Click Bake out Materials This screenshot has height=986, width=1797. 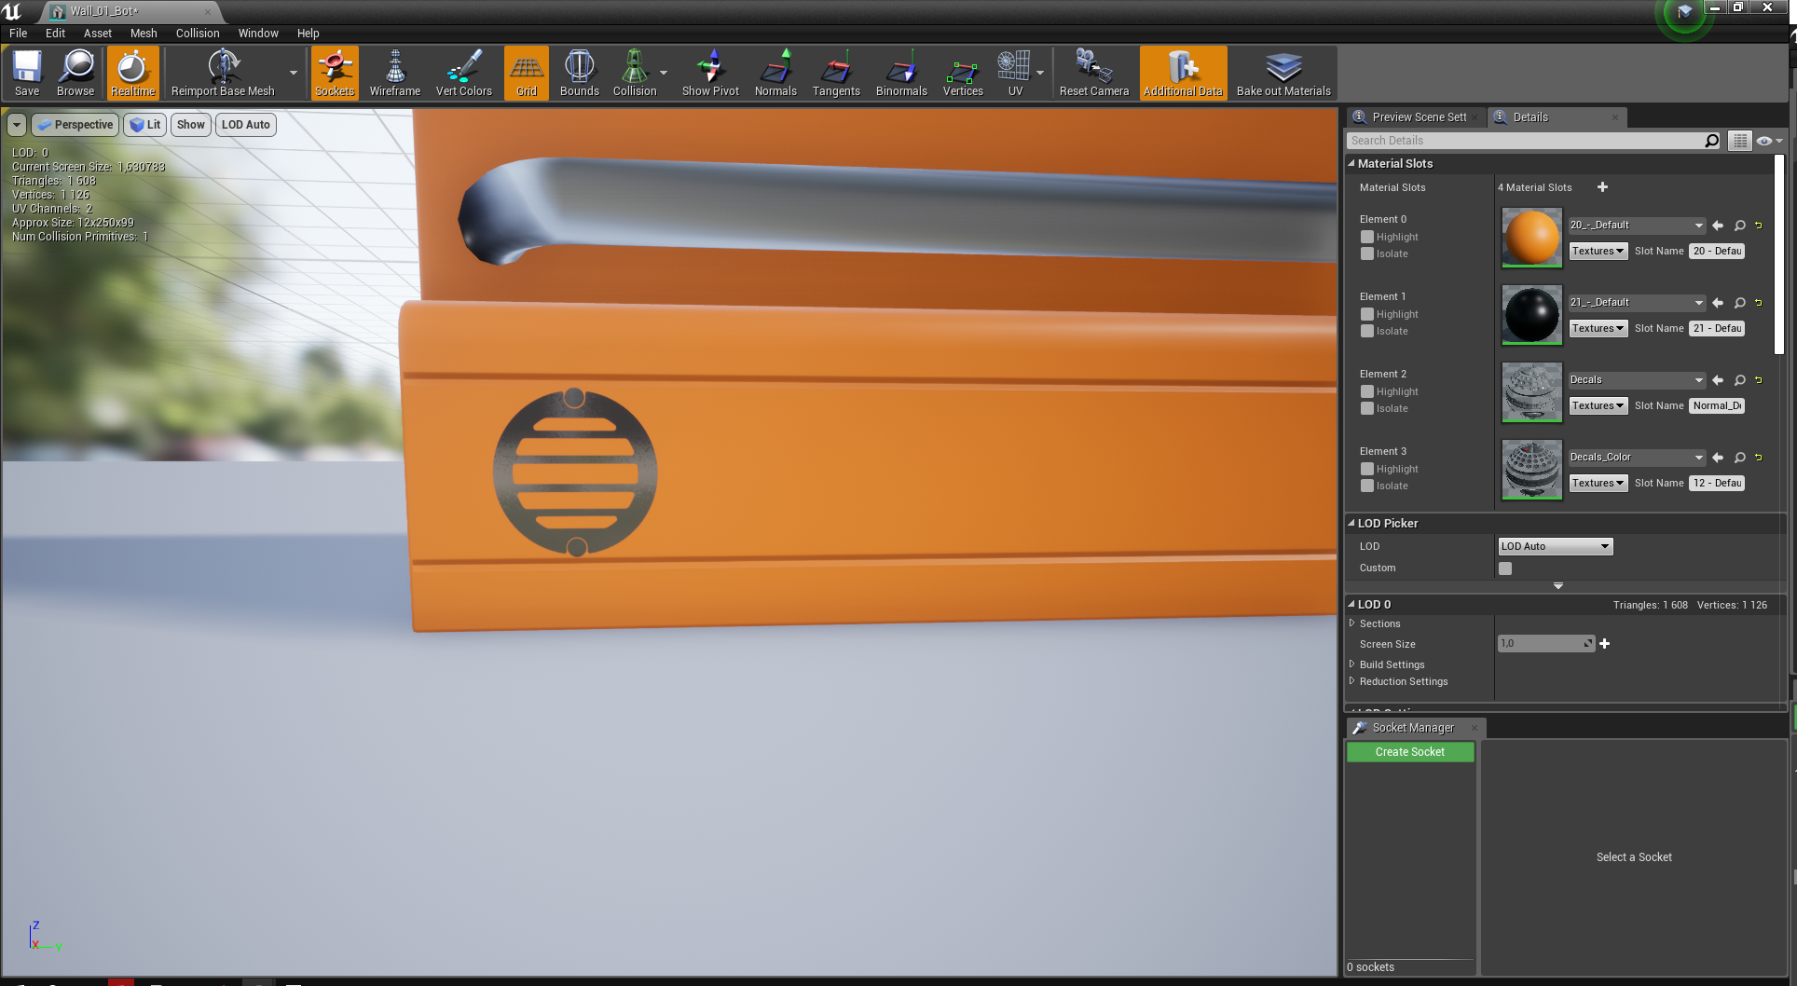[x=1283, y=73]
